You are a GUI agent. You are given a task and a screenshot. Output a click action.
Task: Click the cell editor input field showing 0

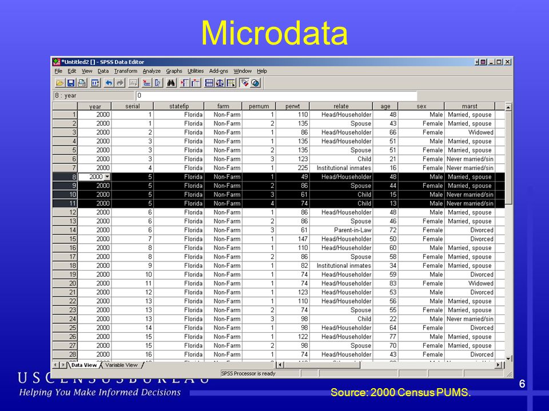pos(277,95)
